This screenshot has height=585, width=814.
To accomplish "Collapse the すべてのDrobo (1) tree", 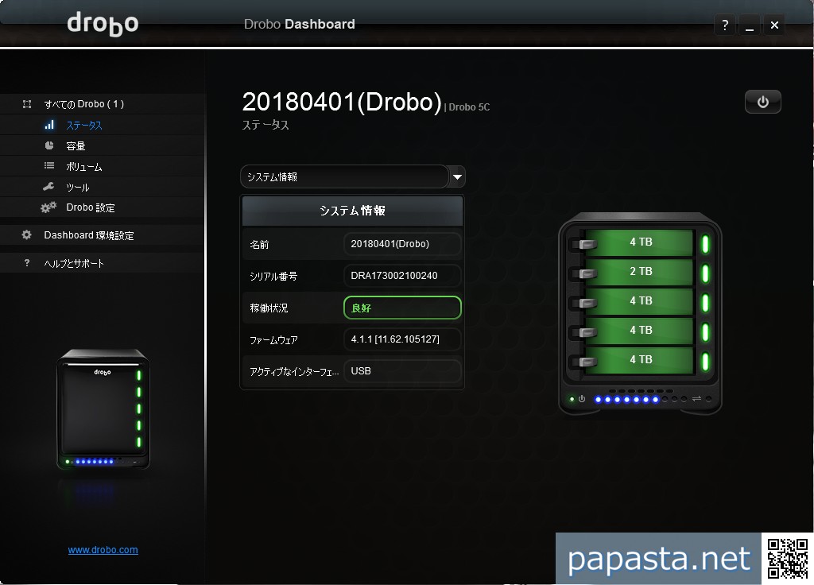I will pos(27,104).
